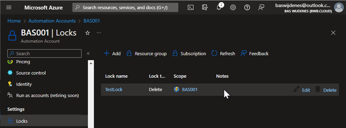View Subscription locks
Viewport: 346px width, 128px height.
tap(189, 53)
